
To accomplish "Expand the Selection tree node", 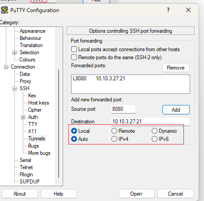I will tap(14, 52).
